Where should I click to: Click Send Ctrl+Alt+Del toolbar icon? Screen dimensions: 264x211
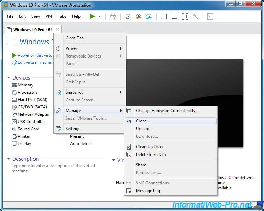[113, 16]
